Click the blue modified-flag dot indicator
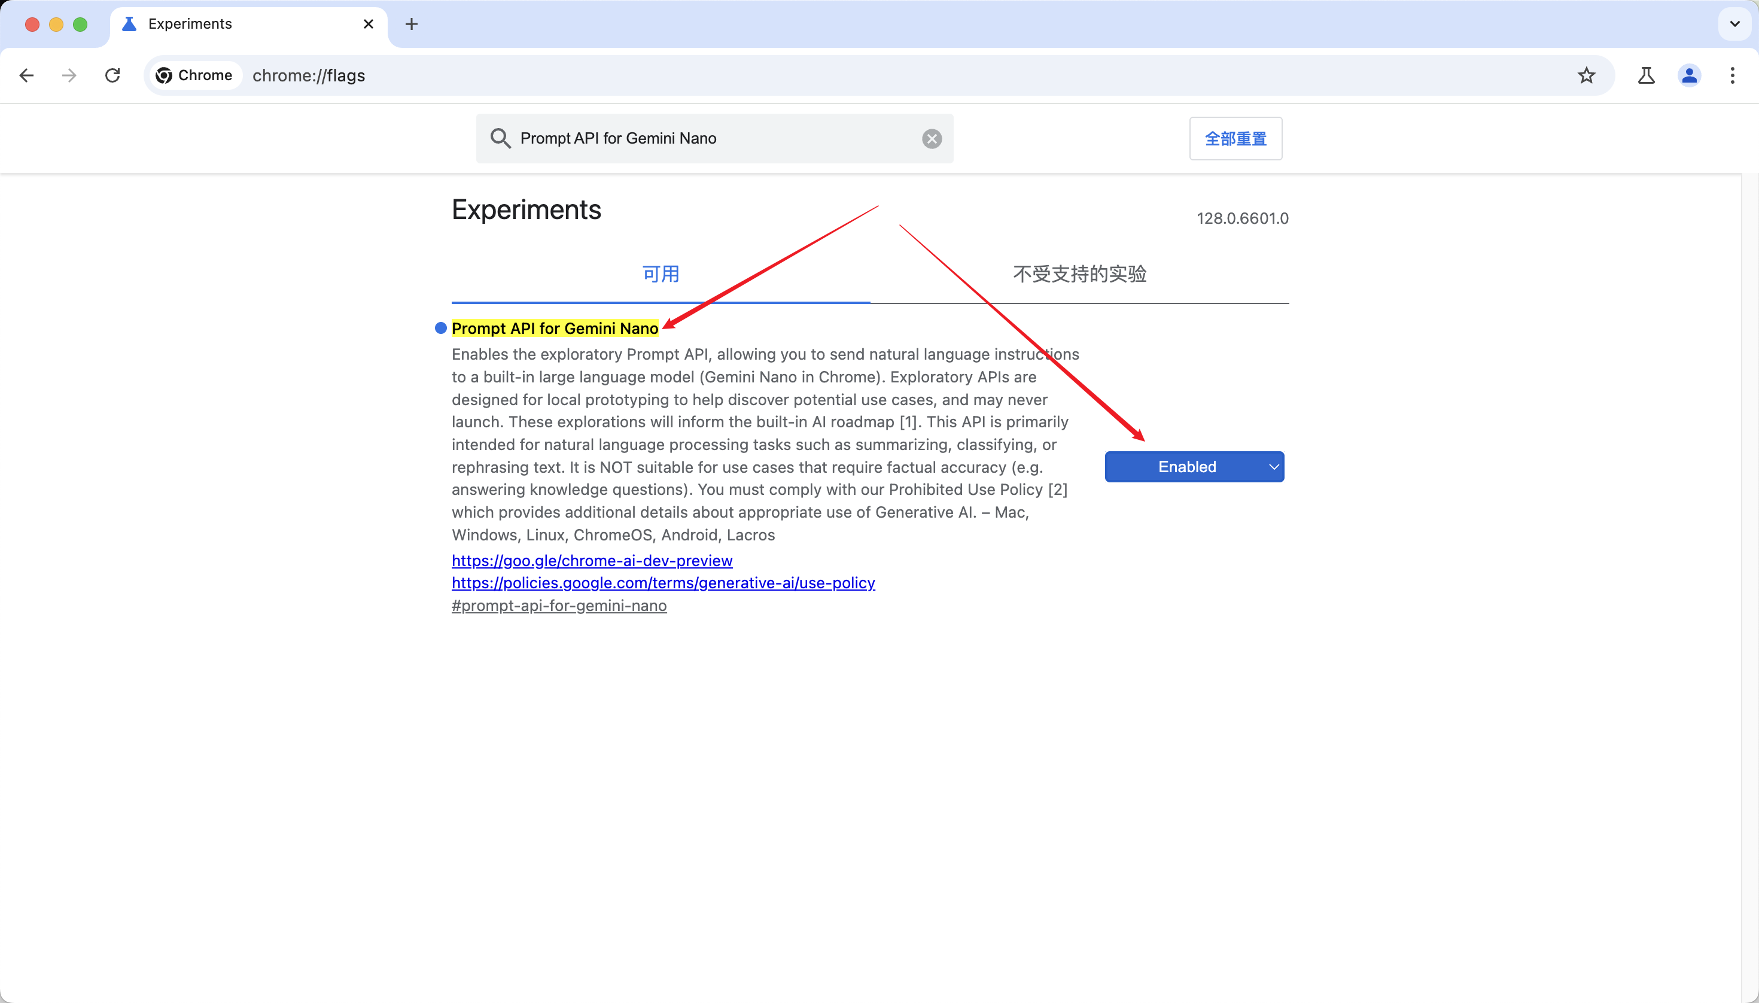Image resolution: width=1759 pixels, height=1003 pixels. tap(441, 328)
